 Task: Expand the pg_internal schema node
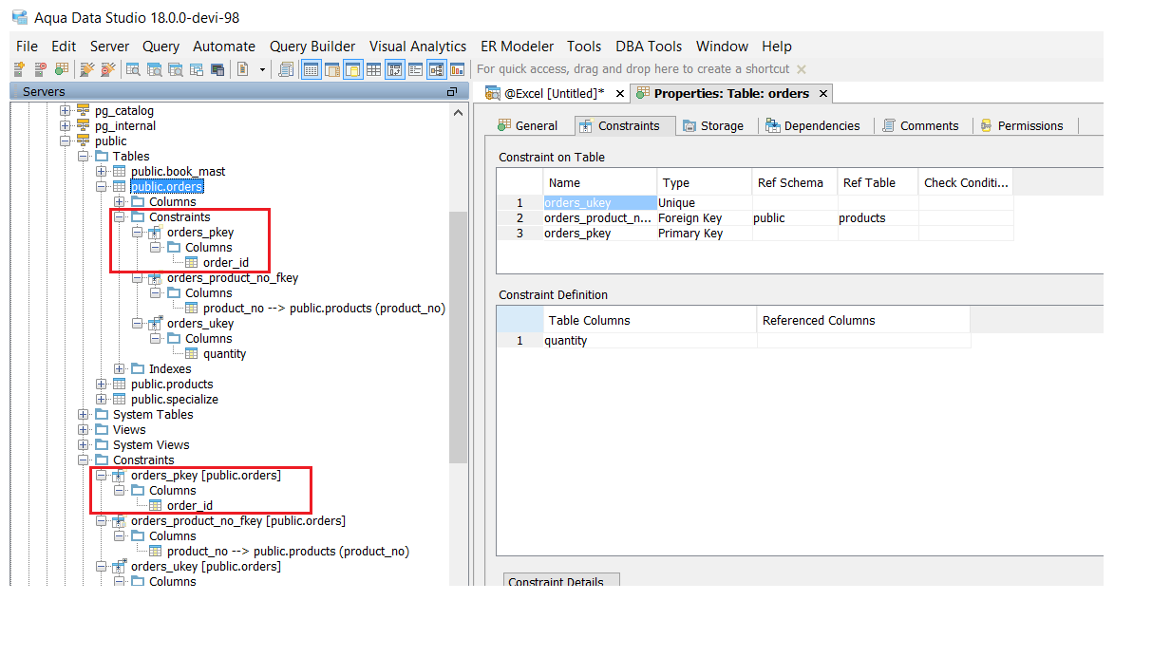[66, 126]
